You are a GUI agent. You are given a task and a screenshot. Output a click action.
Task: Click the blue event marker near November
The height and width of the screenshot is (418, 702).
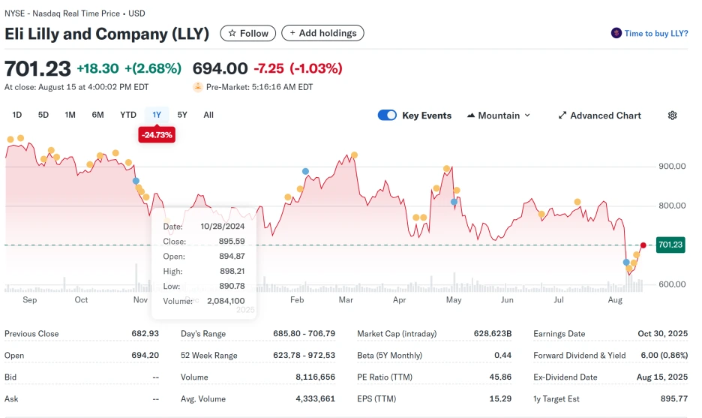click(136, 181)
